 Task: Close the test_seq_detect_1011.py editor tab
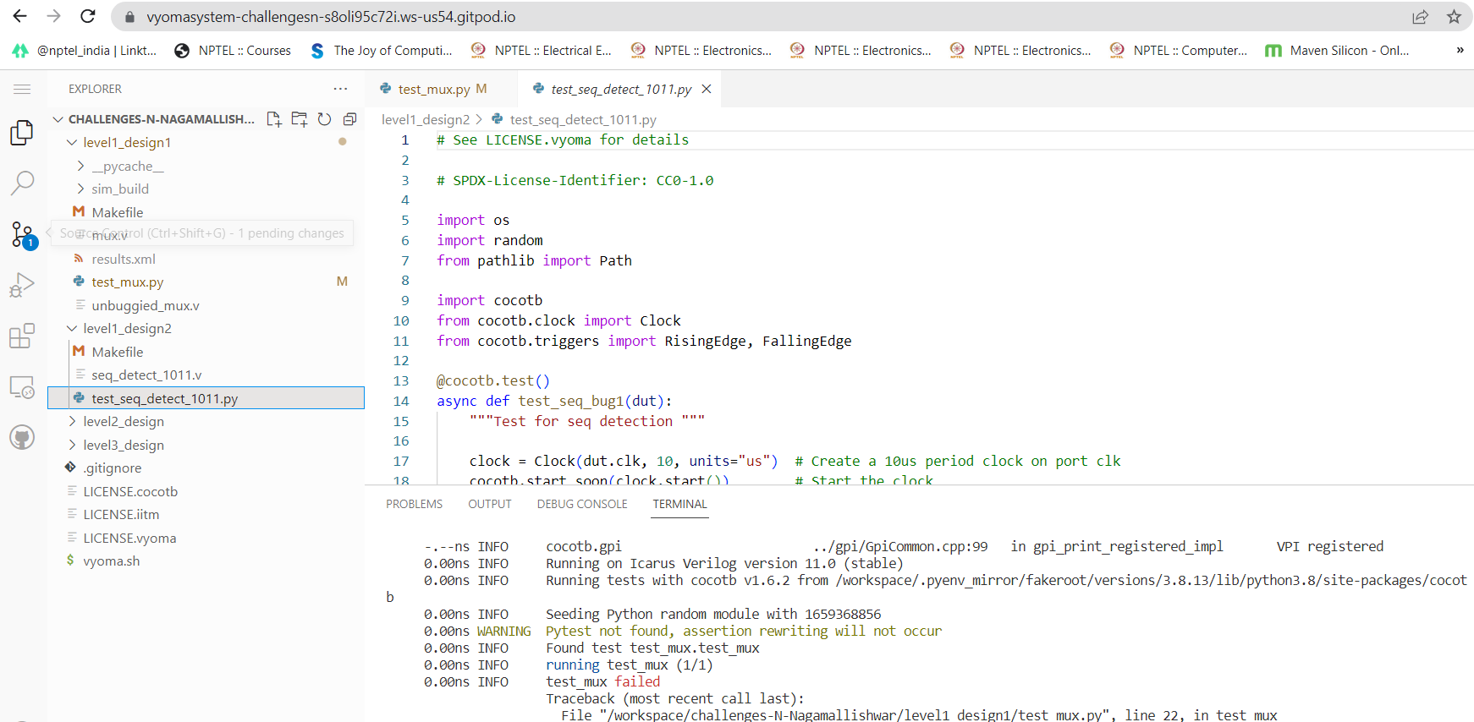(x=707, y=89)
